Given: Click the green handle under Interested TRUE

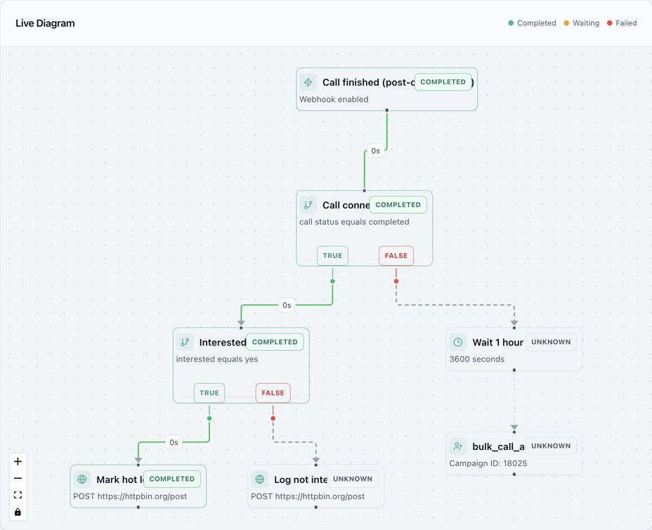Looking at the screenshot, I should [x=209, y=418].
